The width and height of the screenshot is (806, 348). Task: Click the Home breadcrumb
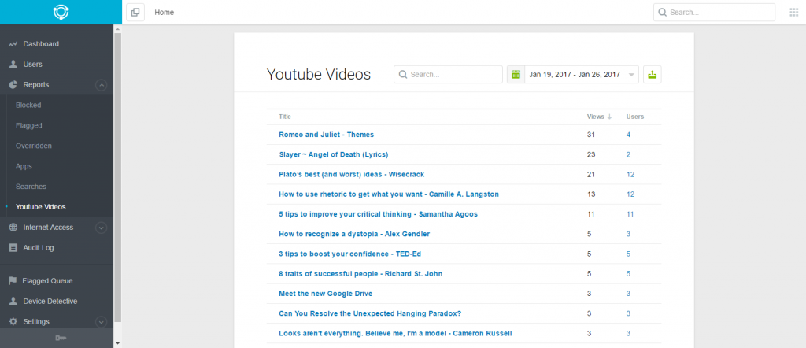coord(164,13)
